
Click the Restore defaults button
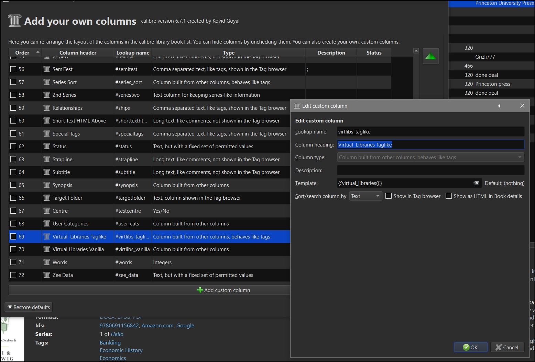(x=29, y=307)
